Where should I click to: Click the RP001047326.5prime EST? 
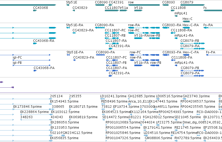click(x=106, y=141)
